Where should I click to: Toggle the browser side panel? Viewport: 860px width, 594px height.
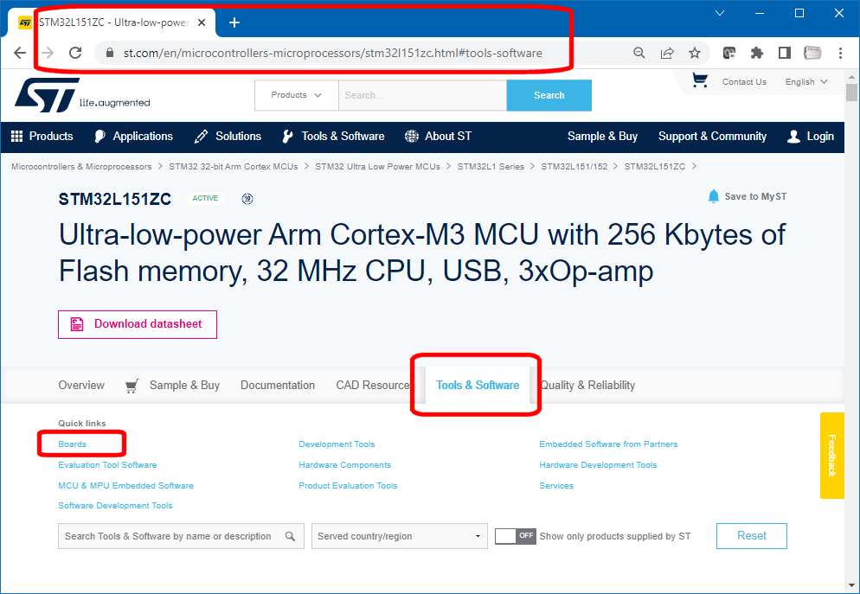(785, 53)
